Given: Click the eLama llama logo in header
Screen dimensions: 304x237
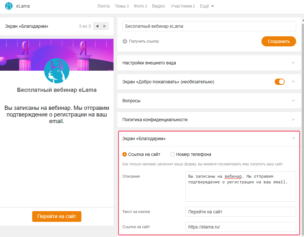Looking at the screenshot, I should click(x=9, y=6).
